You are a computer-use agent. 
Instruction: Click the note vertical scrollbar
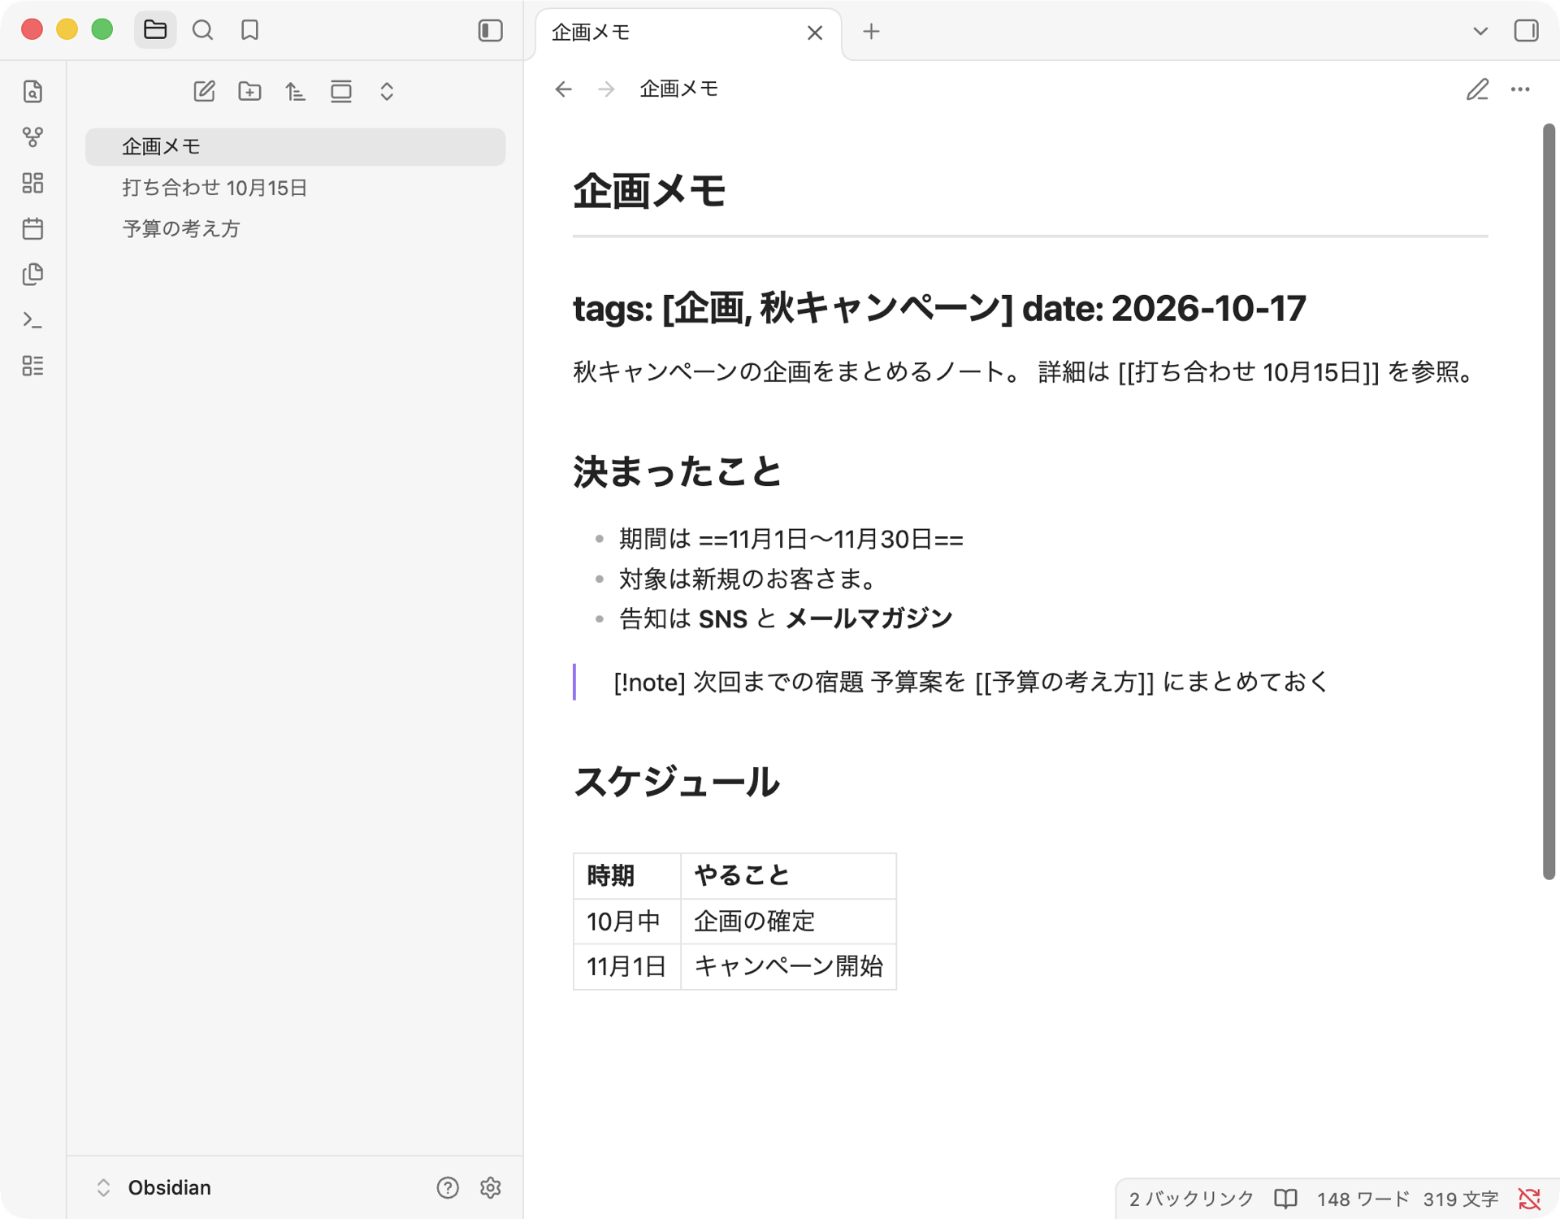(1549, 501)
